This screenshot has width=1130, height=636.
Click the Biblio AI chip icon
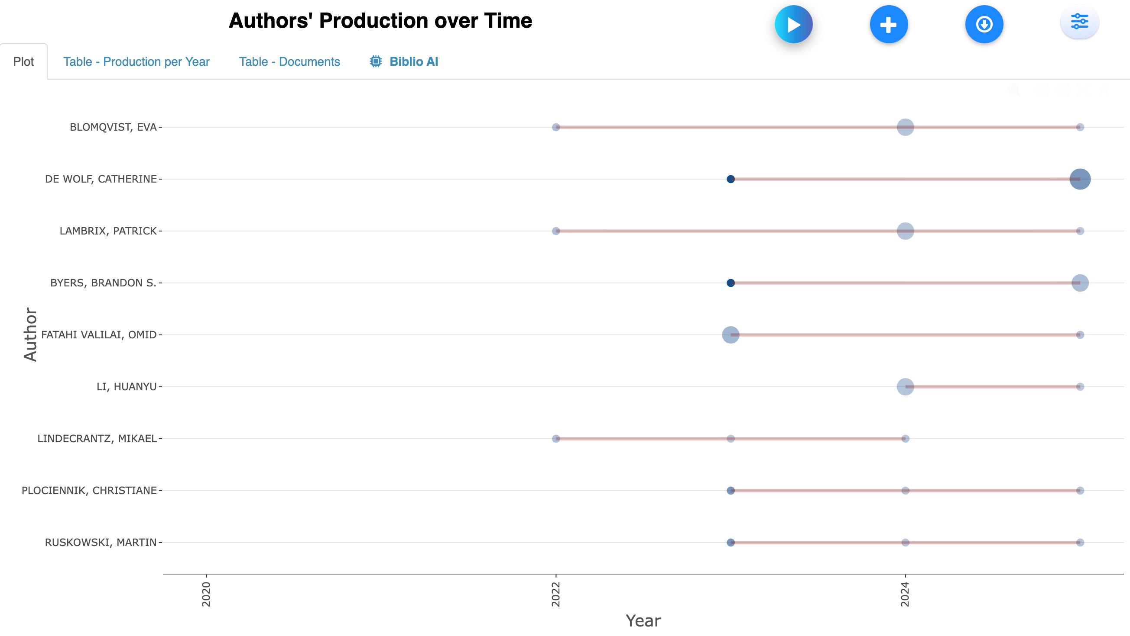(376, 62)
